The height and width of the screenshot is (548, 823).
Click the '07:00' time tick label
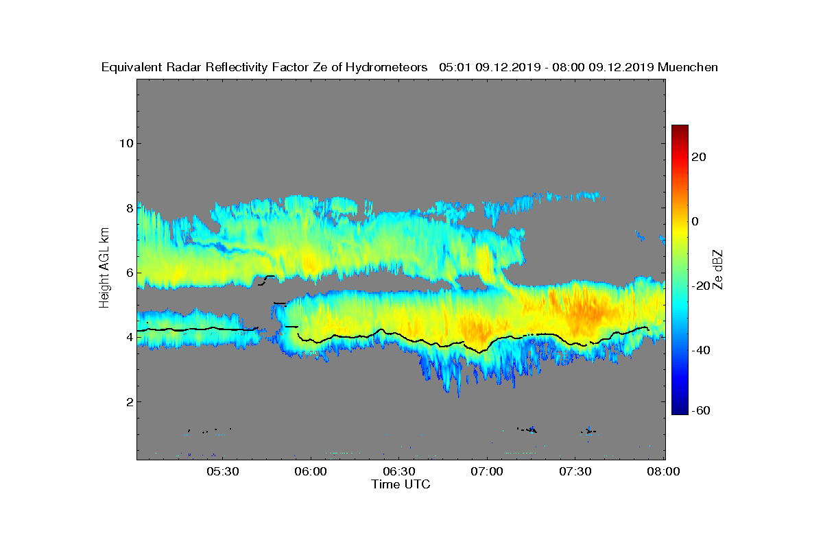tap(488, 472)
